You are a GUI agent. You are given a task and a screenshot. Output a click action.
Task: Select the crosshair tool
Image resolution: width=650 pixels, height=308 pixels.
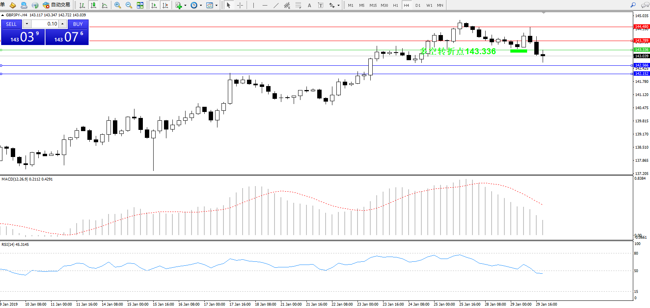click(x=240, y=5)
